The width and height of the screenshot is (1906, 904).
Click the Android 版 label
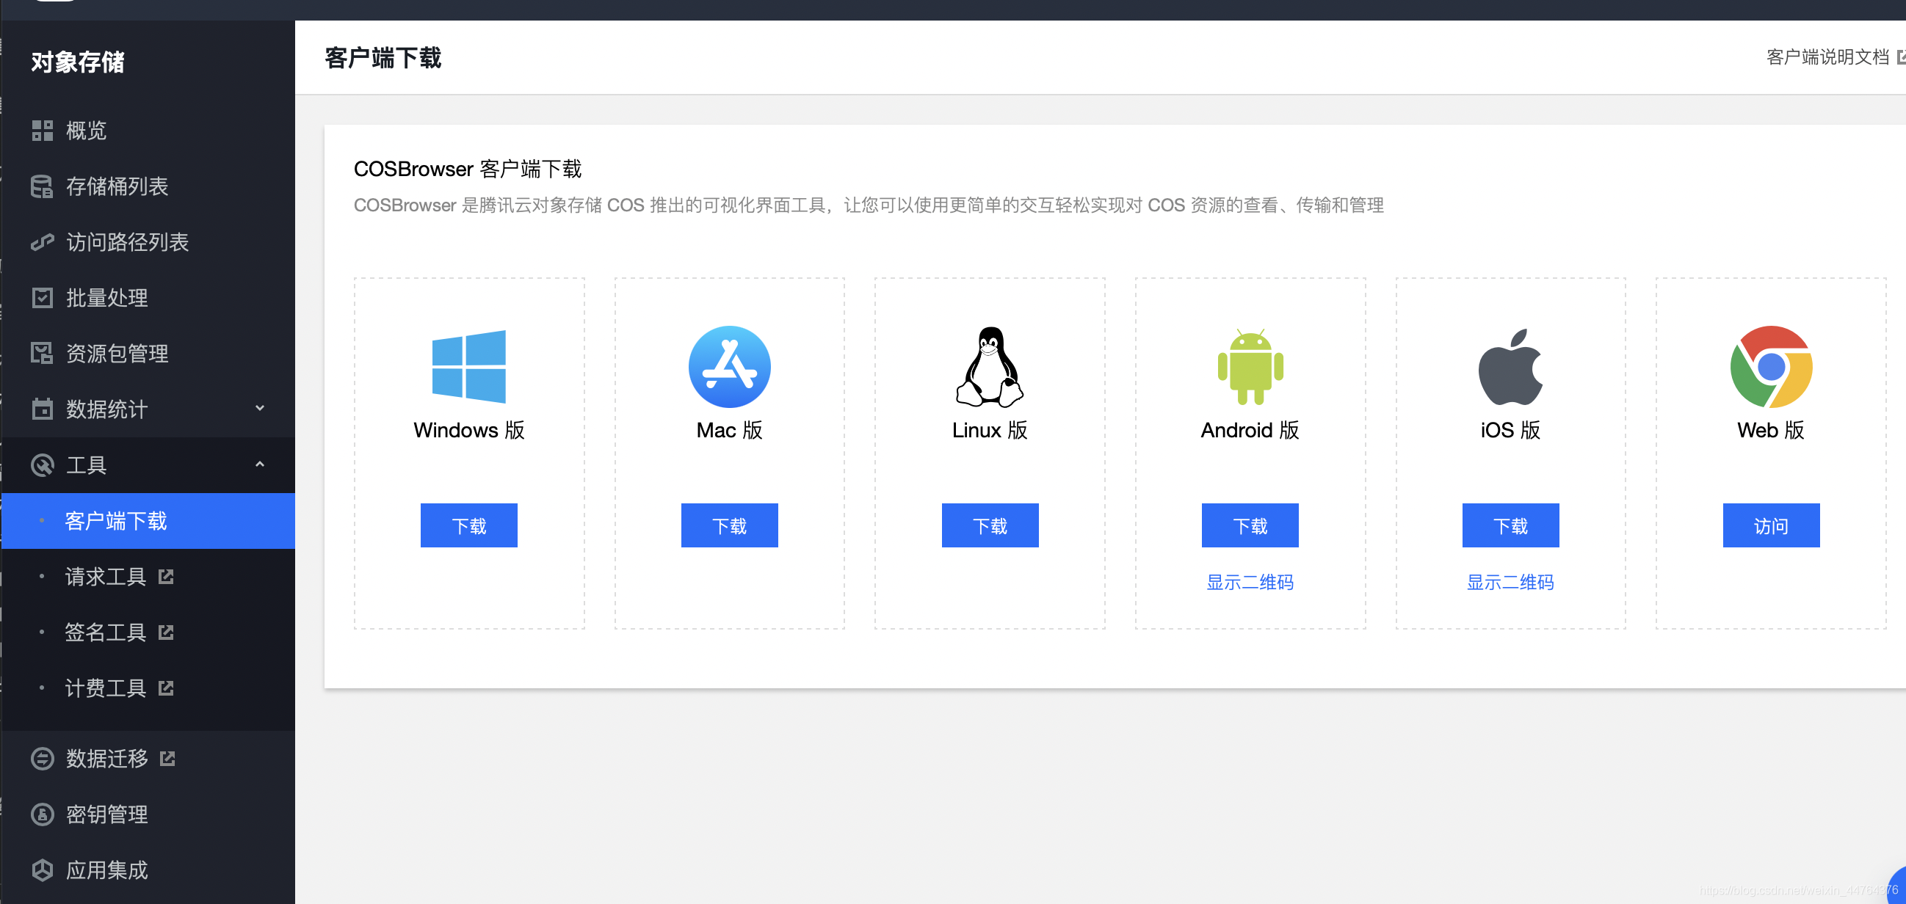(x=1250, y=430)
